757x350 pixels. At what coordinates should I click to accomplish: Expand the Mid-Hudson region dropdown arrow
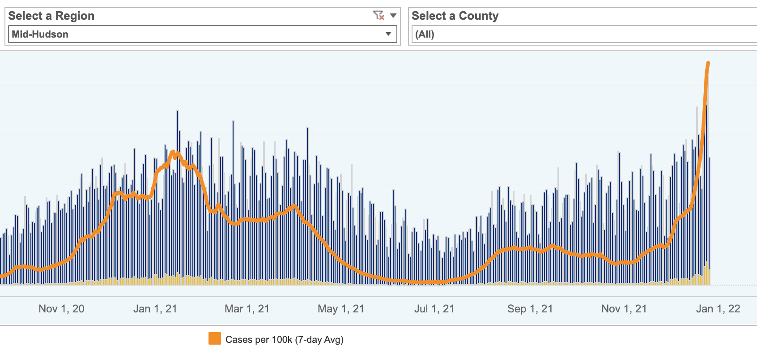[x=388, y=34]
